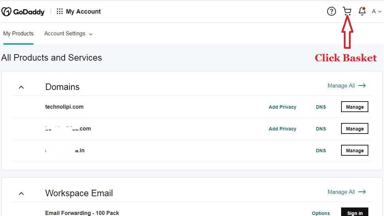Open Options for Email Forwarding
Viewport: 384px width, 216px height.
click(321, 213)
